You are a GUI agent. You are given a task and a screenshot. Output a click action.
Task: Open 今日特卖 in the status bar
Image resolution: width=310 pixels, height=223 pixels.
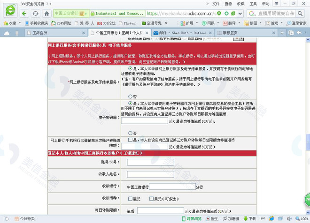pos(25,219)
